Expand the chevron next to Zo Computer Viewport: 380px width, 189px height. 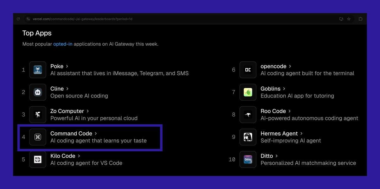tap(87, 111)
